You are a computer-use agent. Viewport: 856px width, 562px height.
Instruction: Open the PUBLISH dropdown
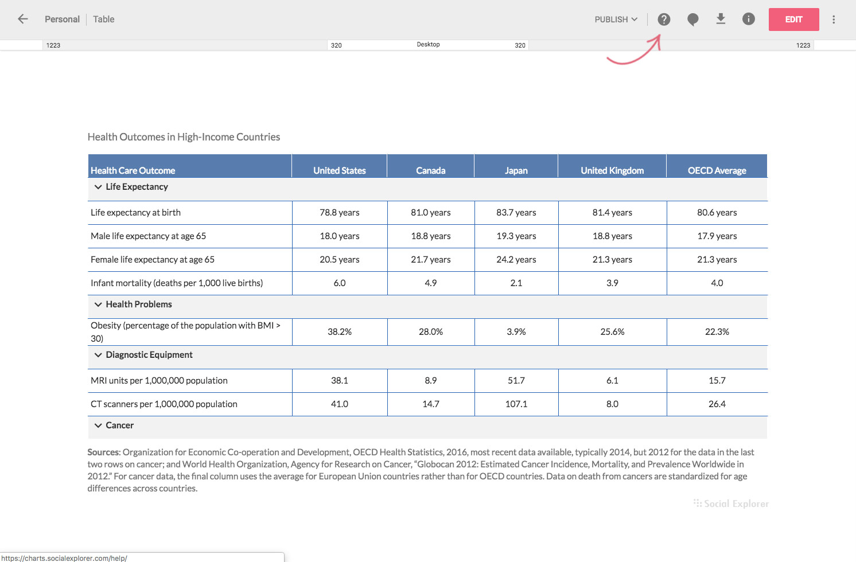click(616, 19)
